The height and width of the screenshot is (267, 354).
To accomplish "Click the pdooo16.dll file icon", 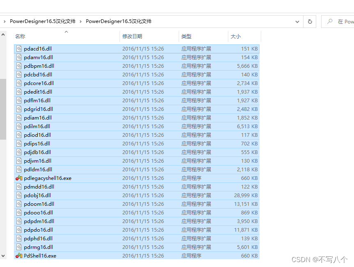I will coord(19,212).
